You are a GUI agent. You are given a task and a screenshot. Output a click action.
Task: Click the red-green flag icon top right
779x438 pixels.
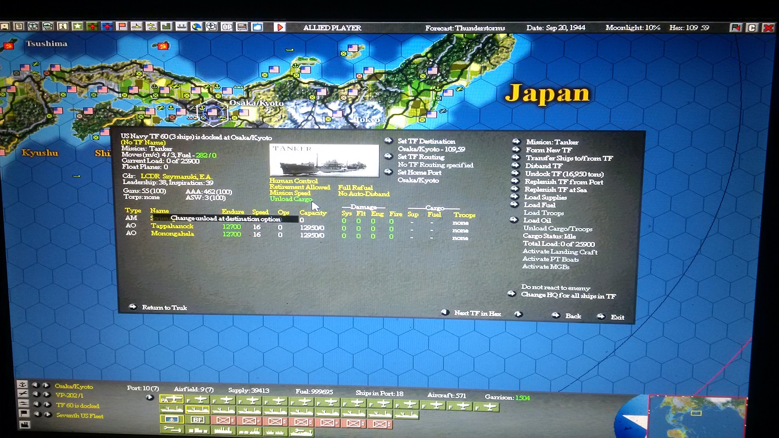[736, 28]
